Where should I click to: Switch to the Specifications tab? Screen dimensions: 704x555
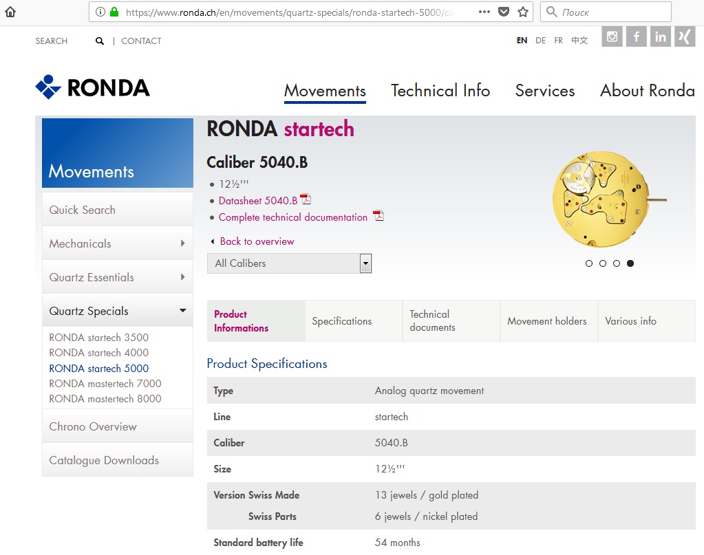pyautogui.click(x=341, y=321)
